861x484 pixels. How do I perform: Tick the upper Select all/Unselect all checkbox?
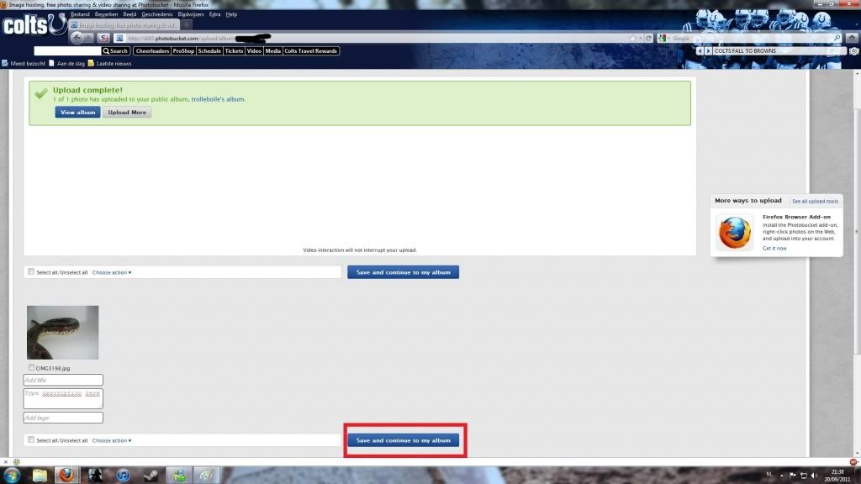(31, 271)
